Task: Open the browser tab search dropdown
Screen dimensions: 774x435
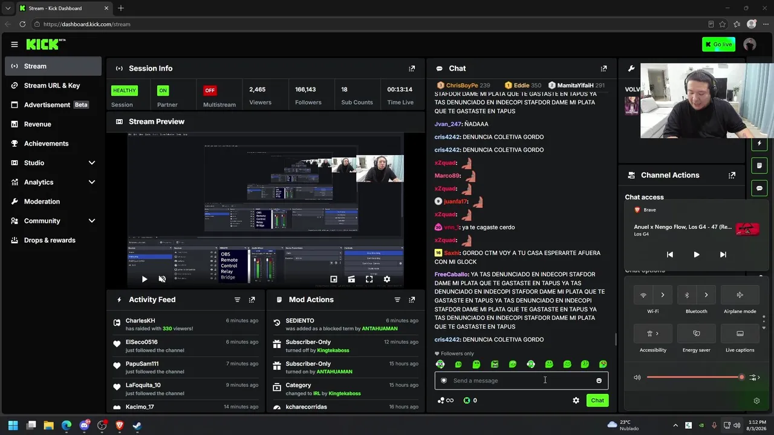Action: click(8, 8)
